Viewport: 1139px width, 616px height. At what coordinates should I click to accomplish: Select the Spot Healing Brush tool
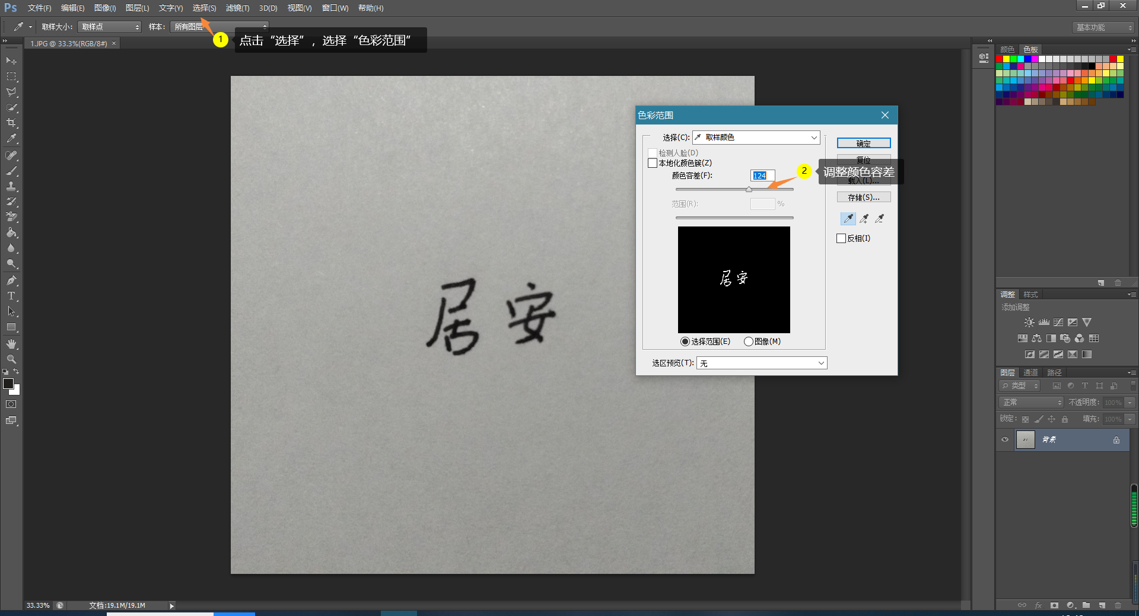(x=11, y=155)
